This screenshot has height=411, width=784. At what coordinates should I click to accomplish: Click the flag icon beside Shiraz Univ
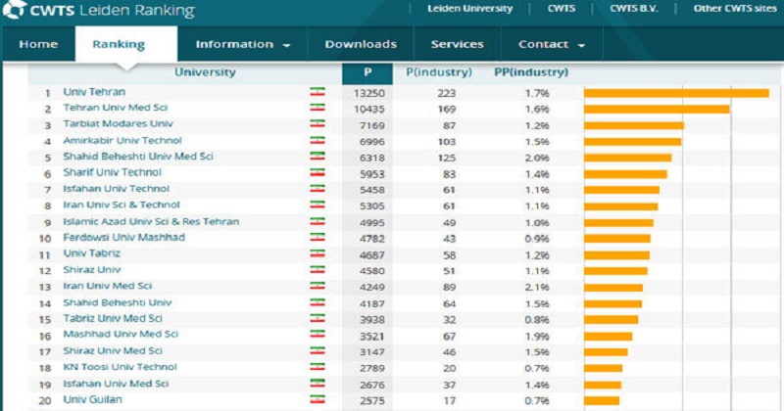click(x=317, y=269)
